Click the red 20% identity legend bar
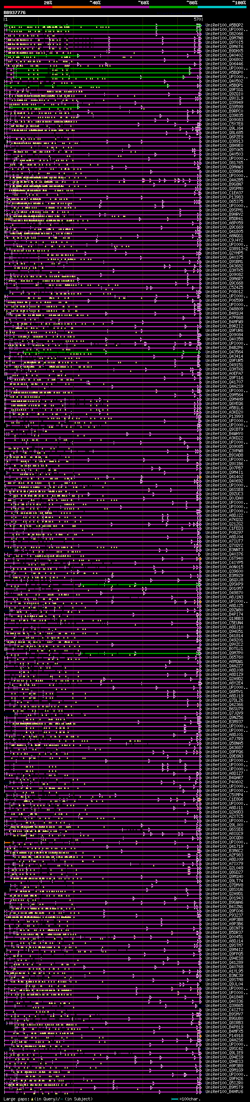Image resolution: width=250 pixels, height=1102 pixels. [28, 7]
